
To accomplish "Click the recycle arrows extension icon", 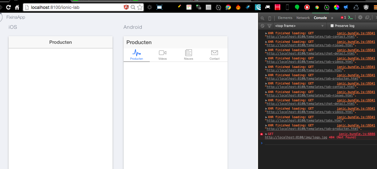I will (356, 7).
